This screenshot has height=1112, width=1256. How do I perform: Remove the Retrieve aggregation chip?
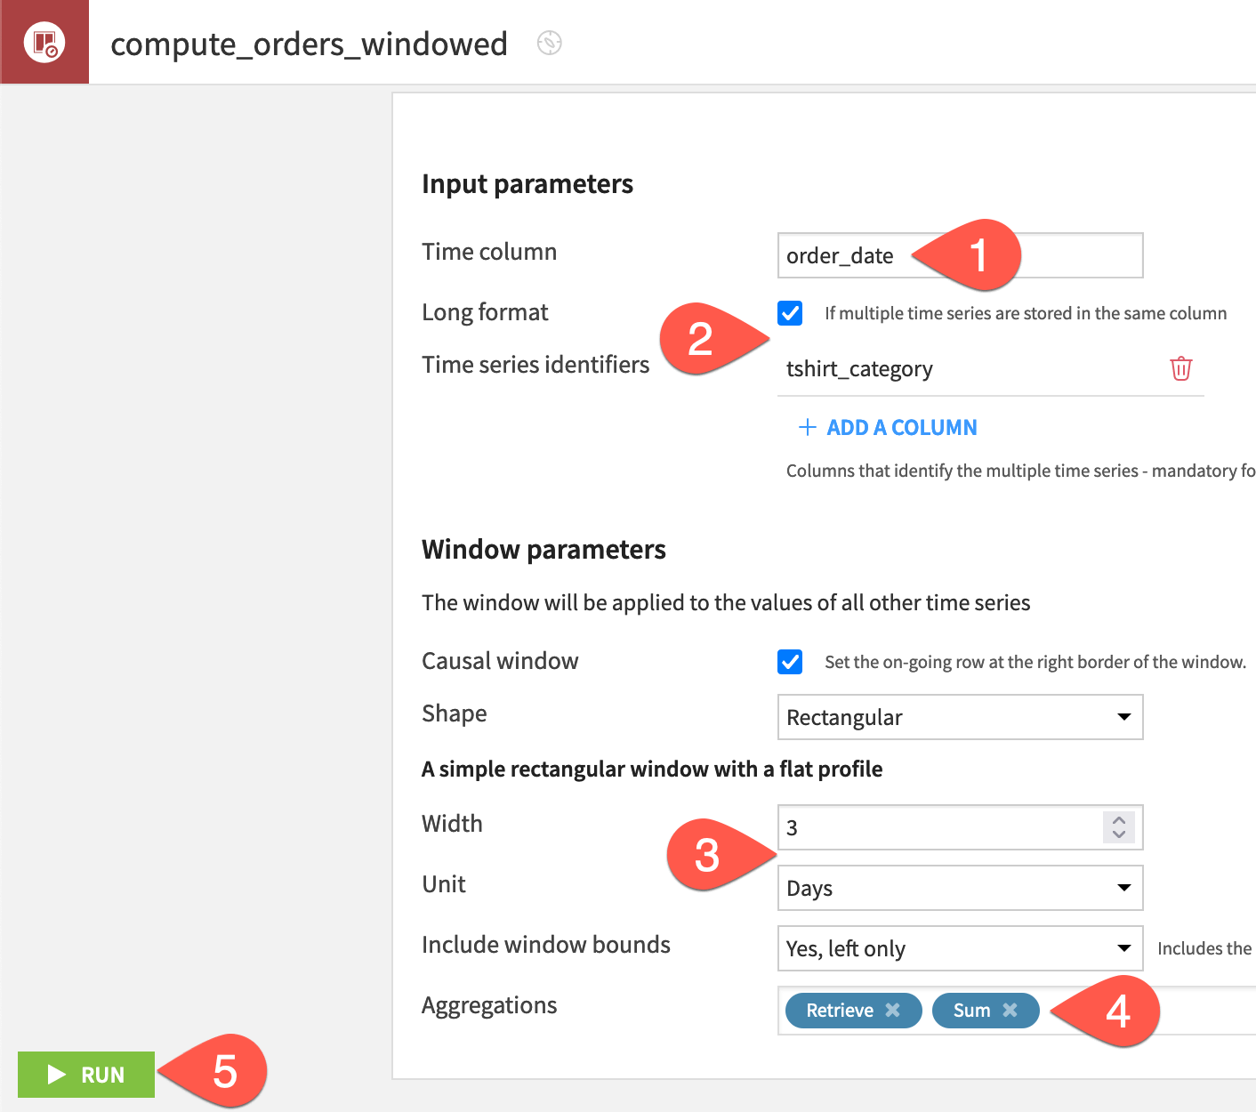tap(892, 1010)
